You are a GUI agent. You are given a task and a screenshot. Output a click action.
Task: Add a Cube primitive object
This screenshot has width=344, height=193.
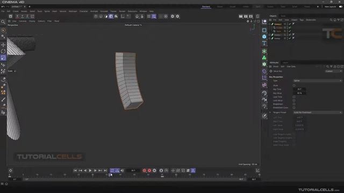(264, 36)
